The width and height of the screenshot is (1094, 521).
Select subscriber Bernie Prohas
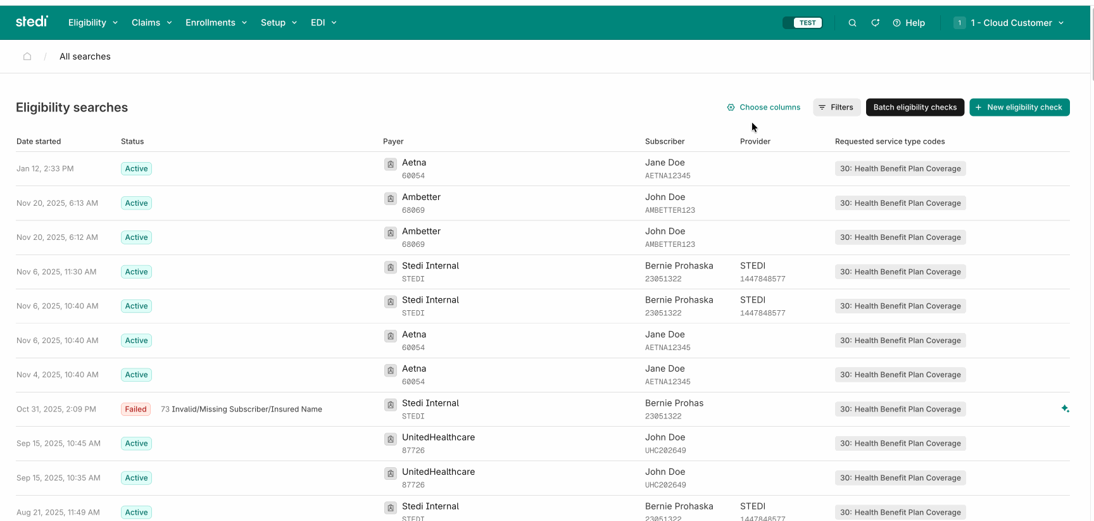[674, 403]
